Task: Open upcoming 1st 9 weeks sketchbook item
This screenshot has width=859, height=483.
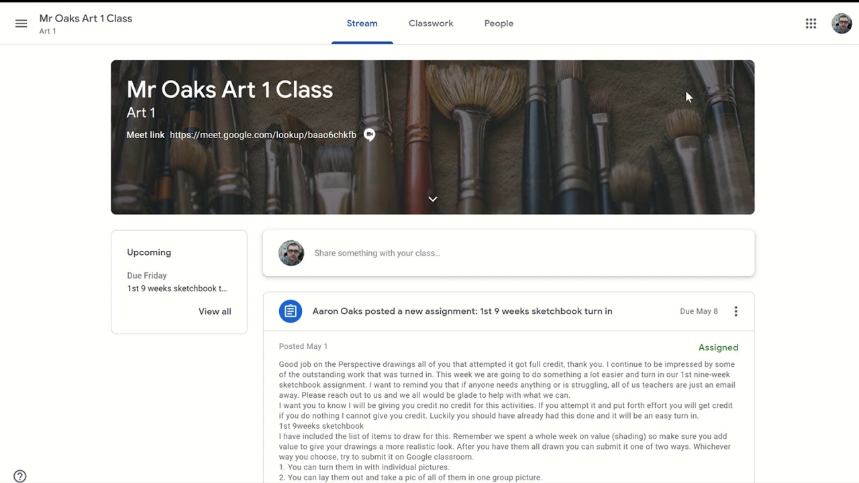Action: tap(177, 288)
